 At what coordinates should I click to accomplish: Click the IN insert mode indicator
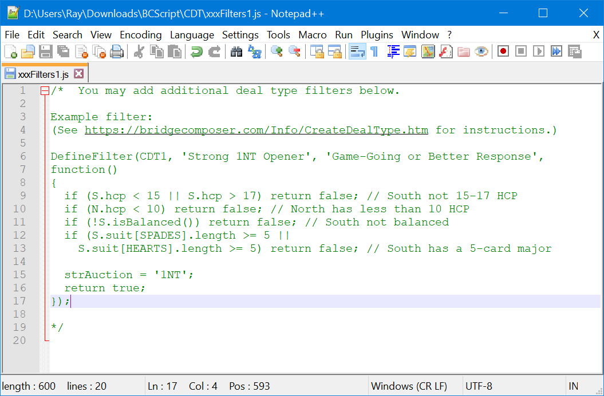pyautogui.click(x=573, y=386)
